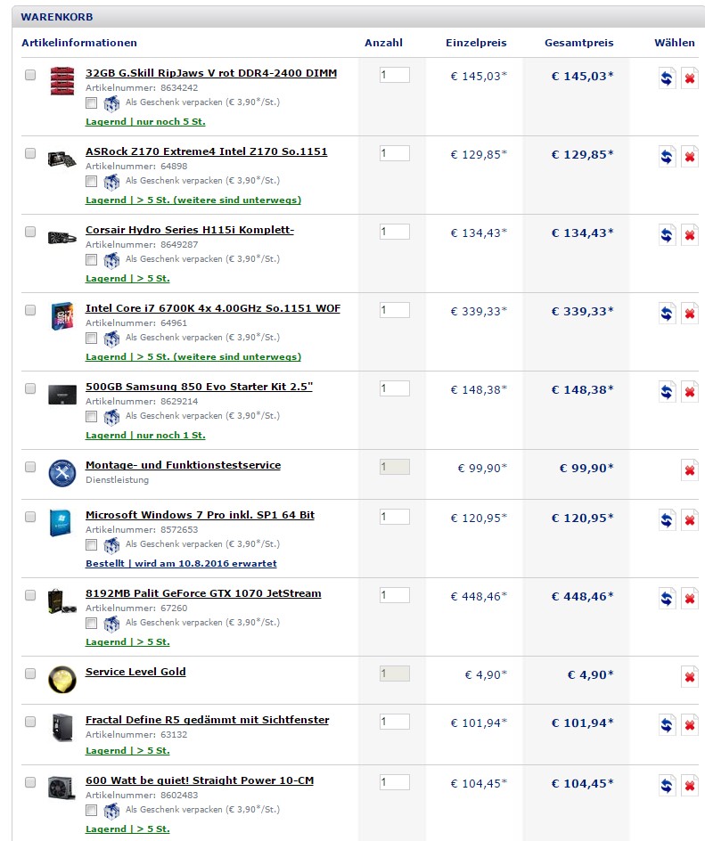Click quantity field for Corsair Hydro H115i
The width and height of the screenshot is (705, 841).
pos(394,232)
